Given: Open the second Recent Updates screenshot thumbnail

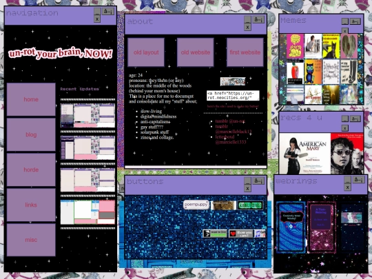Looking at the screenshot, I should point(87,147).
